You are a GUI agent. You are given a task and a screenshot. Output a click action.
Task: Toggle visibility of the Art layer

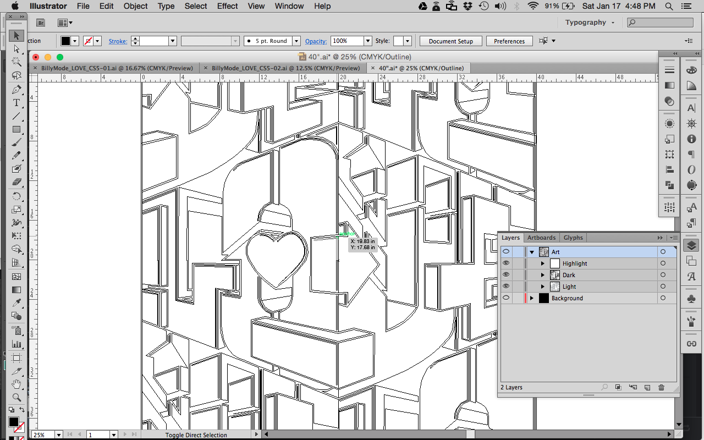(x=506, y=252)
